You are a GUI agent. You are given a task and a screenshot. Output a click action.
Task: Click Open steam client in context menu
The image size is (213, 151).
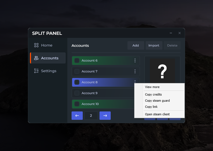tap(157, 114)
